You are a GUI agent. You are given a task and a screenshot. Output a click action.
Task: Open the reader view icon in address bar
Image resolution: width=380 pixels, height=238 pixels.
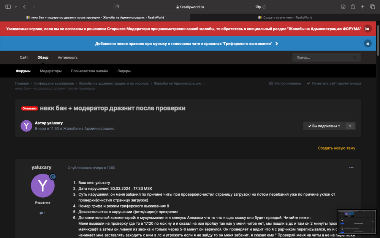(x=117, y=7)
